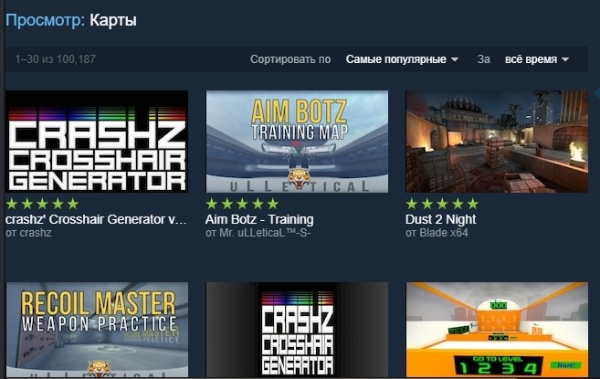This screenshot has height=379, width=600.
Task: Click the '1–30 из 100,187' results counter
Action: click(56, 59)
